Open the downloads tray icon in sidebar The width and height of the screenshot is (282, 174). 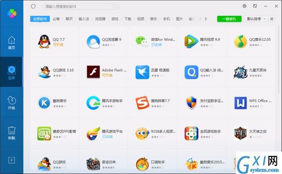click(x=11, y=160)
